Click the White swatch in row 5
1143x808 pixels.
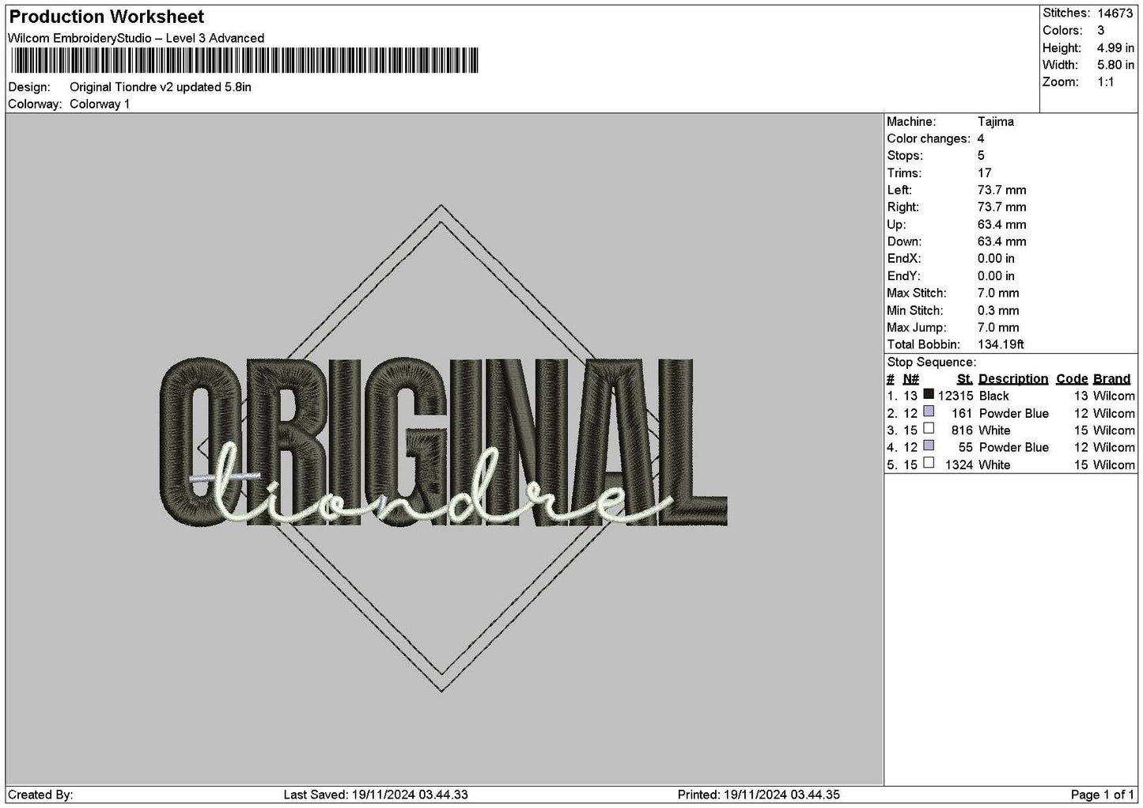(x=929, y=463)
